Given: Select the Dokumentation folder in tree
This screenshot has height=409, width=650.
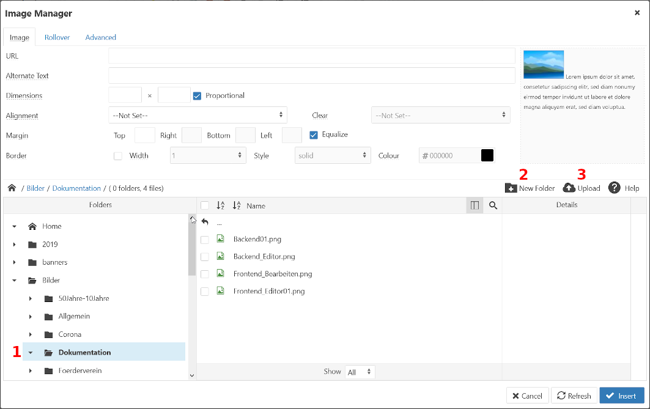Looking at the screenshot, I should (x=104, y=352).
